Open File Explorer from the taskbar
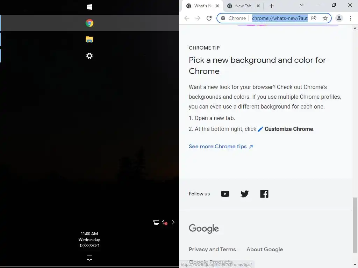This screenshot has width=358, height=268. [89, 39]
